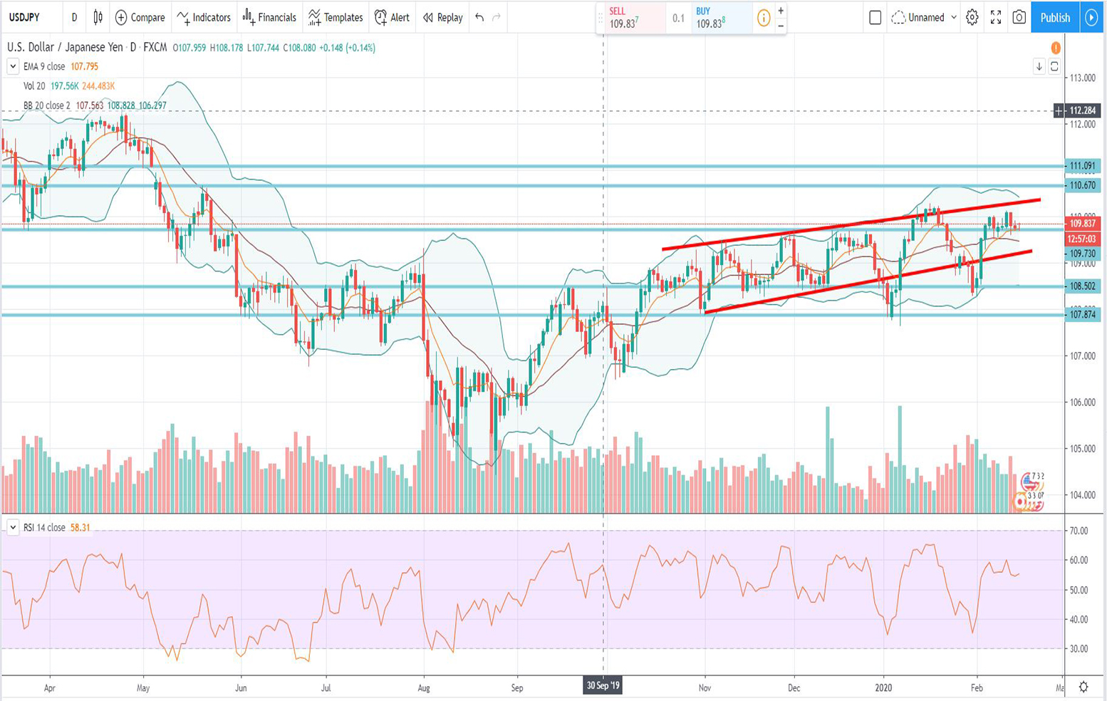This screenshot has width=1107, height=701.
Task: Open chart settings gear in top toolbar
Action: click(x=972, y=18)
